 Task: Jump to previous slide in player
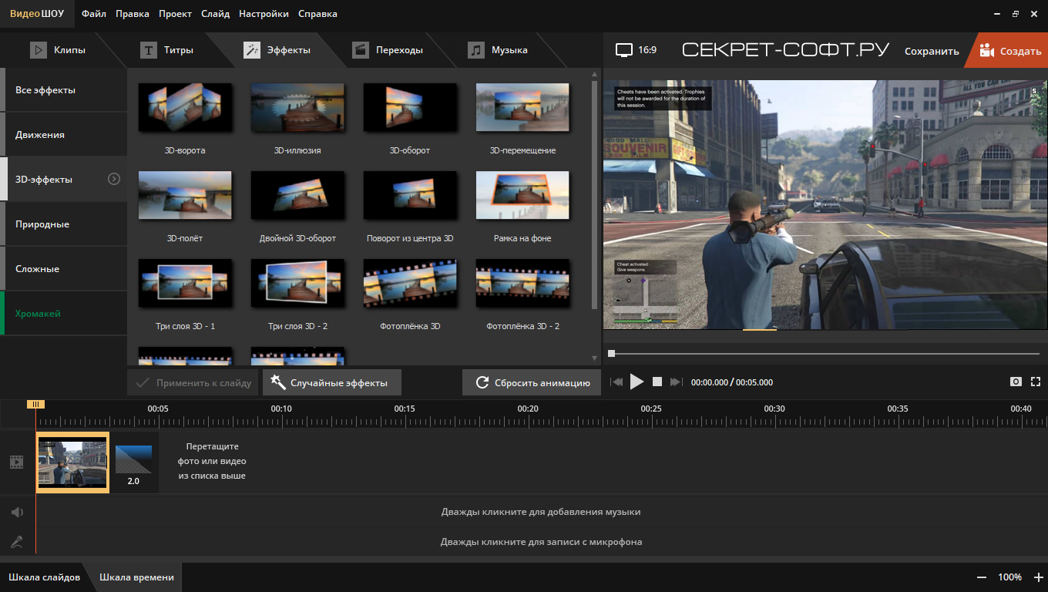(x=616, y=382)
